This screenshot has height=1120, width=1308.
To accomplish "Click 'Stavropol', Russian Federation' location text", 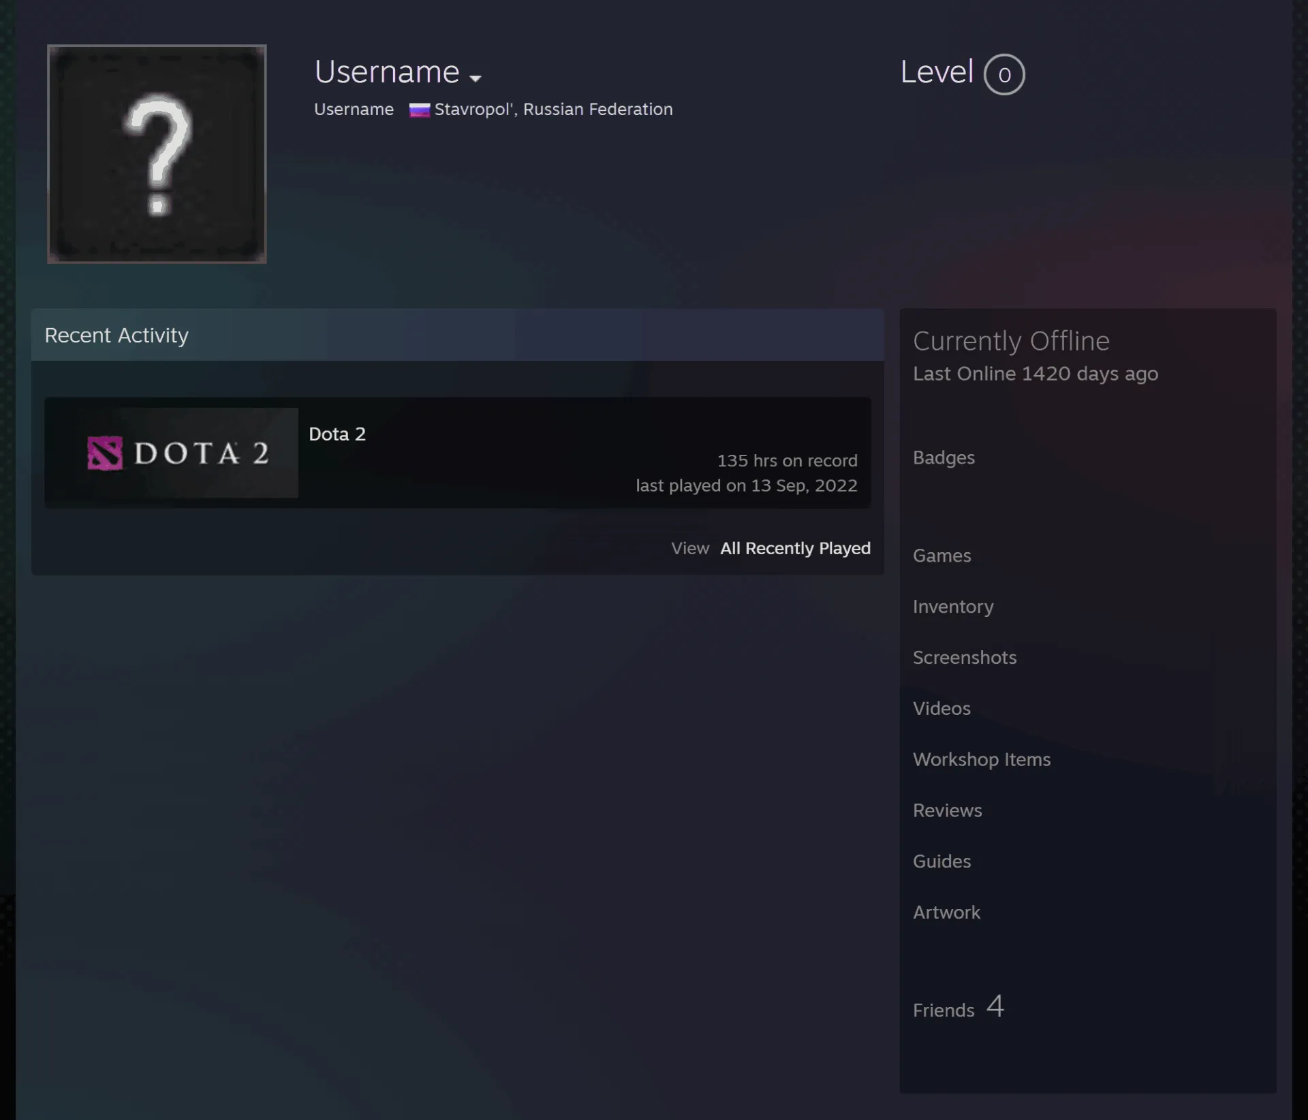I will tap(553, 110).
